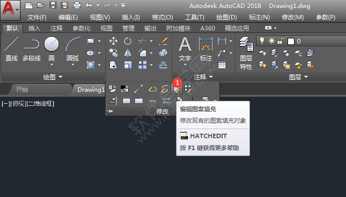Click the Undo arrow icon
This screenshot has width=346, height=197.
coord(88,5)
